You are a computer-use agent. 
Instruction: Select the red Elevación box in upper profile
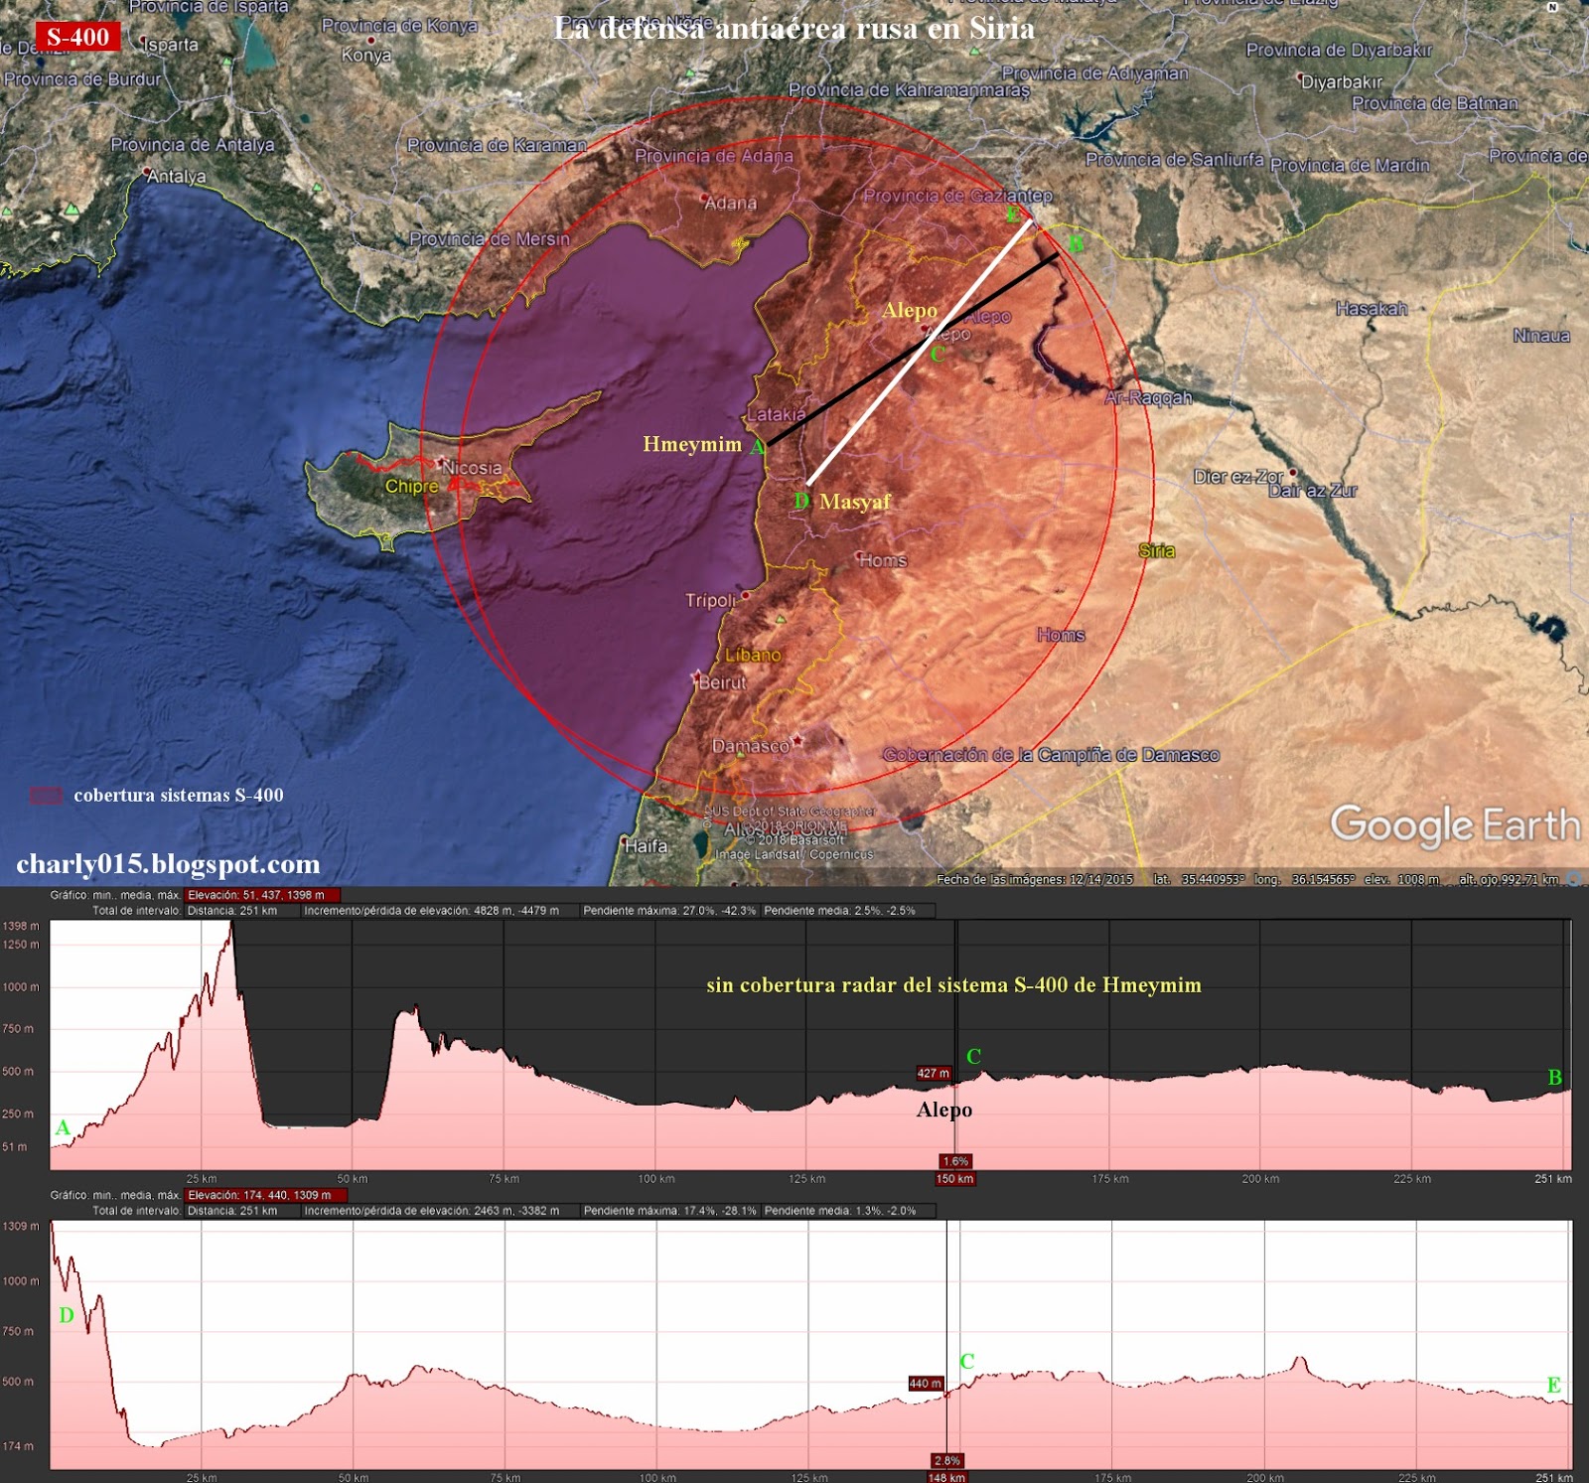[261, 895]
